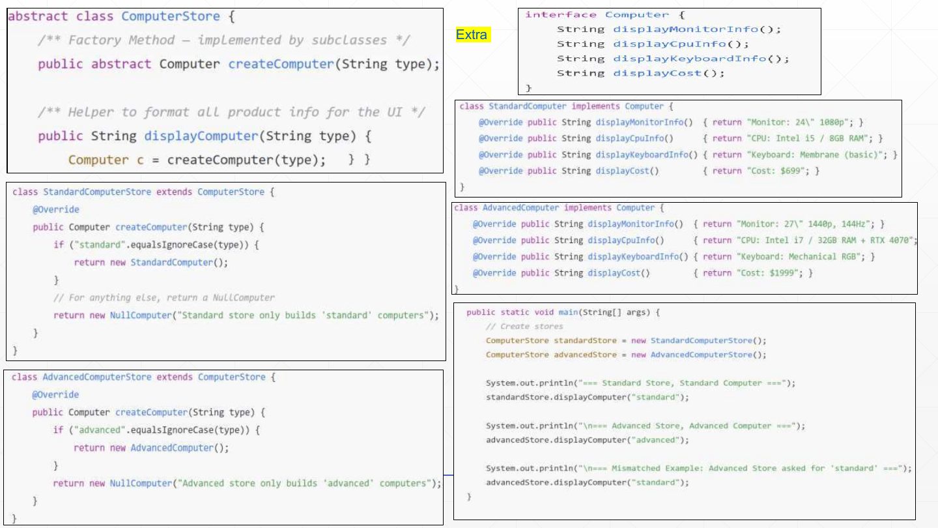Viewport: 938px width, 528px height.
Task: Click "return new StandardComputer();"
Action: click(152, 263)
